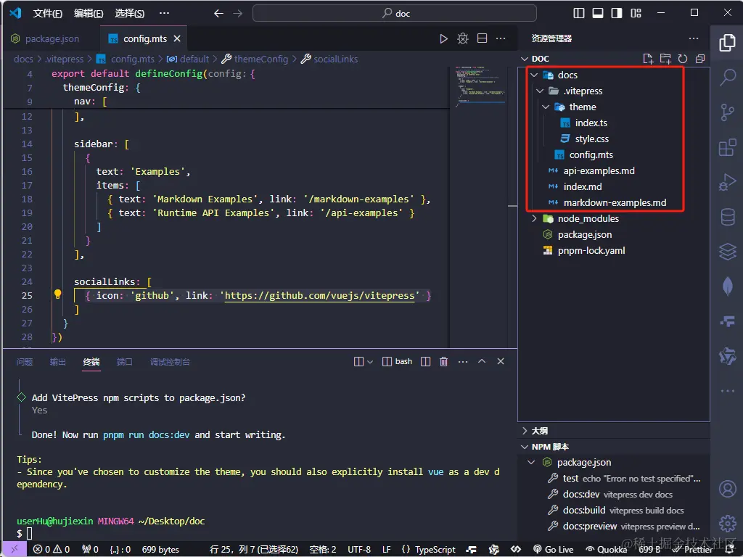Click the Run play icon in editor toolbar

click(443, 38)
